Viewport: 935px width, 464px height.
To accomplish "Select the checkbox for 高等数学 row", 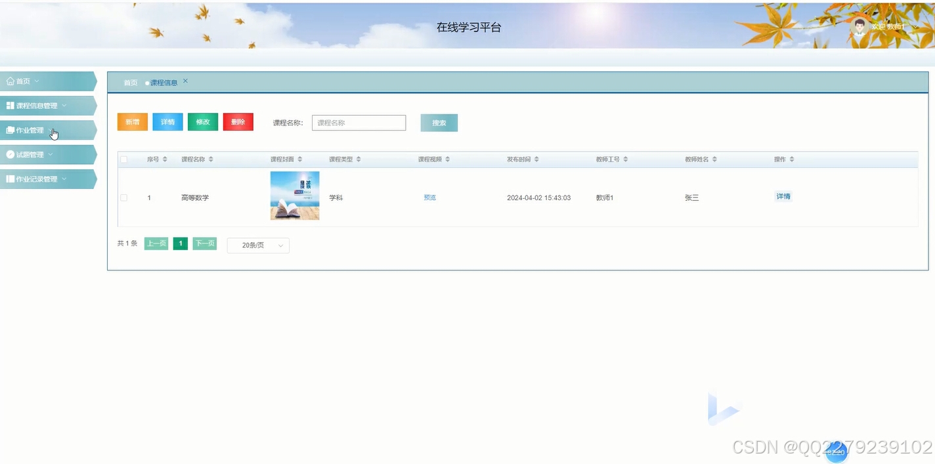I will click(123, 197).
